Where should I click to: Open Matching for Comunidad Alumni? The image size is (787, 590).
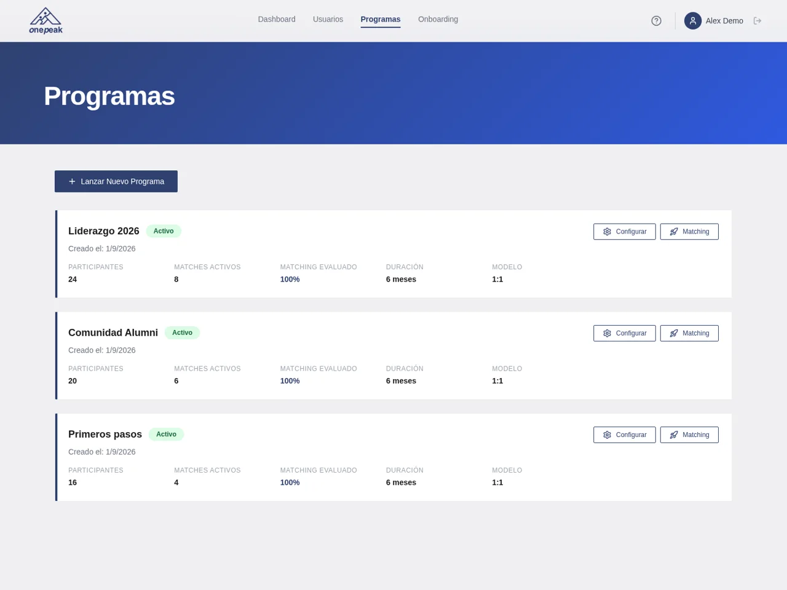click(x=689, y=333)
